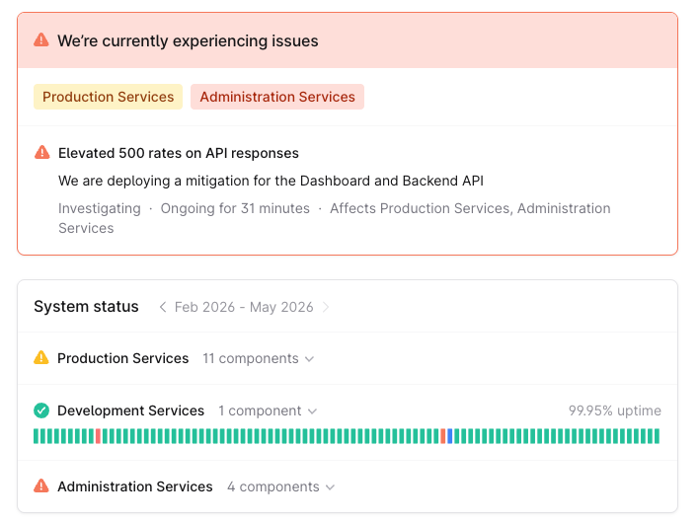Image resolution: width=699 pixels, height=522 pixels.
Task: Click the second red bar next to the blue bar
Action: tap(442, 436)
